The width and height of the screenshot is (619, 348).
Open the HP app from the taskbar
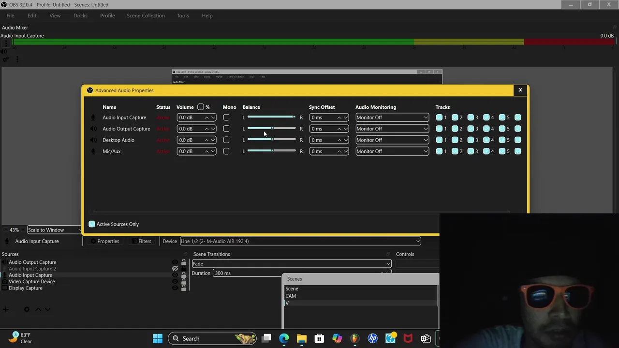(x=372, y=338)
